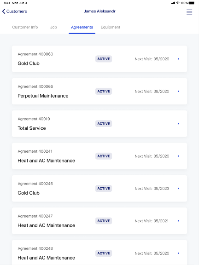
Task: Select the Agreements tab
Action: (82, 27)
